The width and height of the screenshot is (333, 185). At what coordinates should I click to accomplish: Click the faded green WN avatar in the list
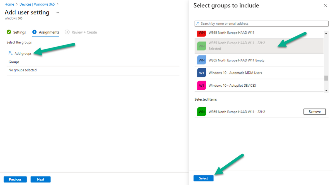201,46
